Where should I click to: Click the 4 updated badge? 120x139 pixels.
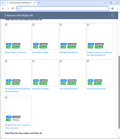[x=16, y=44]
